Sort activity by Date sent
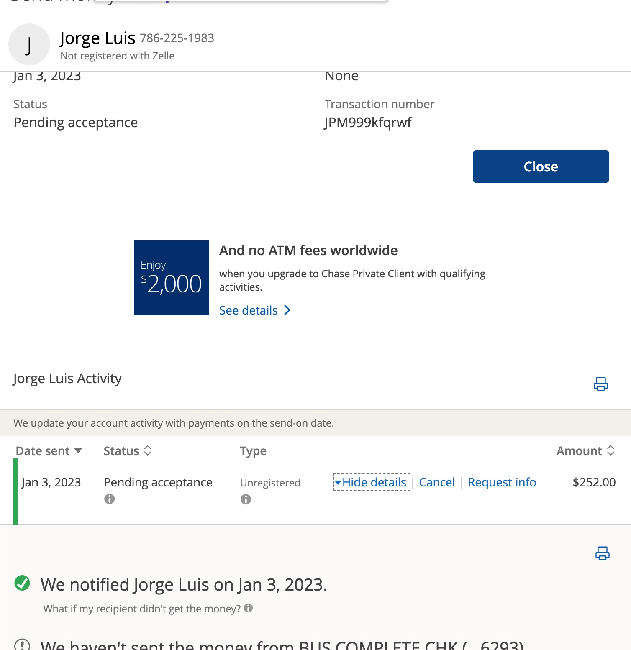The height and width of the screenshot is (650, 631). pyautogui.click(x=49, y=451)
